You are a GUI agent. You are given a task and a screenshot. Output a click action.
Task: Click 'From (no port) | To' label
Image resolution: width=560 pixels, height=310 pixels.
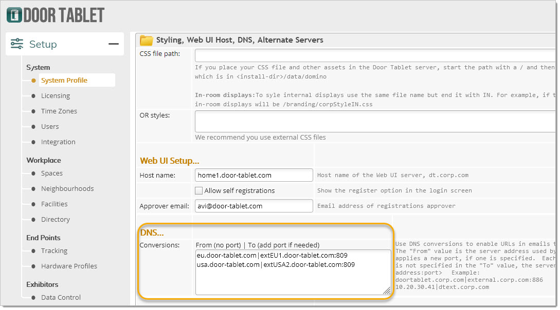[258, 245]
